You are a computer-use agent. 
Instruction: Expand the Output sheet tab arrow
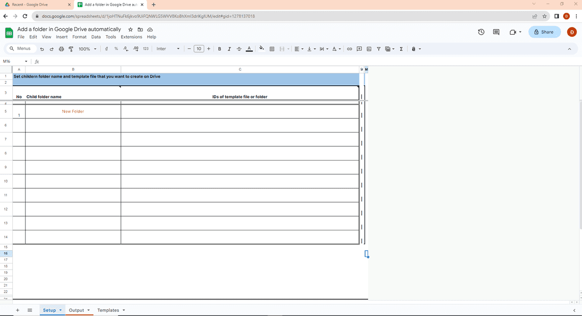tap(88, 310)
